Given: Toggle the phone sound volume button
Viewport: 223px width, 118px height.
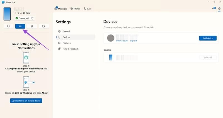Looking at the screenshot, I should click(x=20, y=26).
